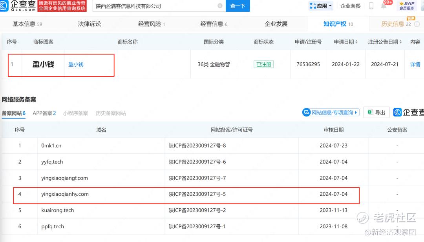
Task: Sort by 申请日期 arrows
Action: click(356, 42)
